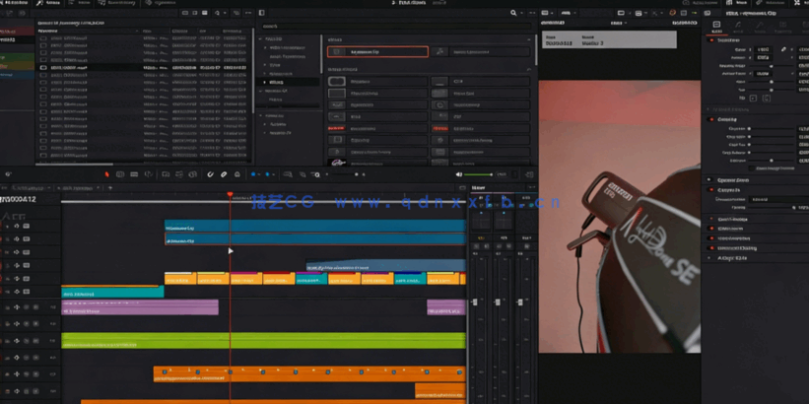The image size is (809, 404).
Task: Activate the Trim Edit mode tool
Action: click(120, 174)
